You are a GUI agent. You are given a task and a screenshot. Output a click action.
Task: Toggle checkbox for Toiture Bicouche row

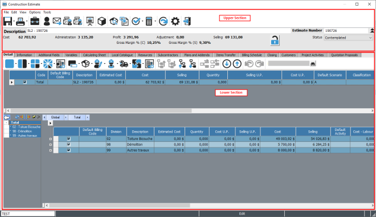point(68,138)
